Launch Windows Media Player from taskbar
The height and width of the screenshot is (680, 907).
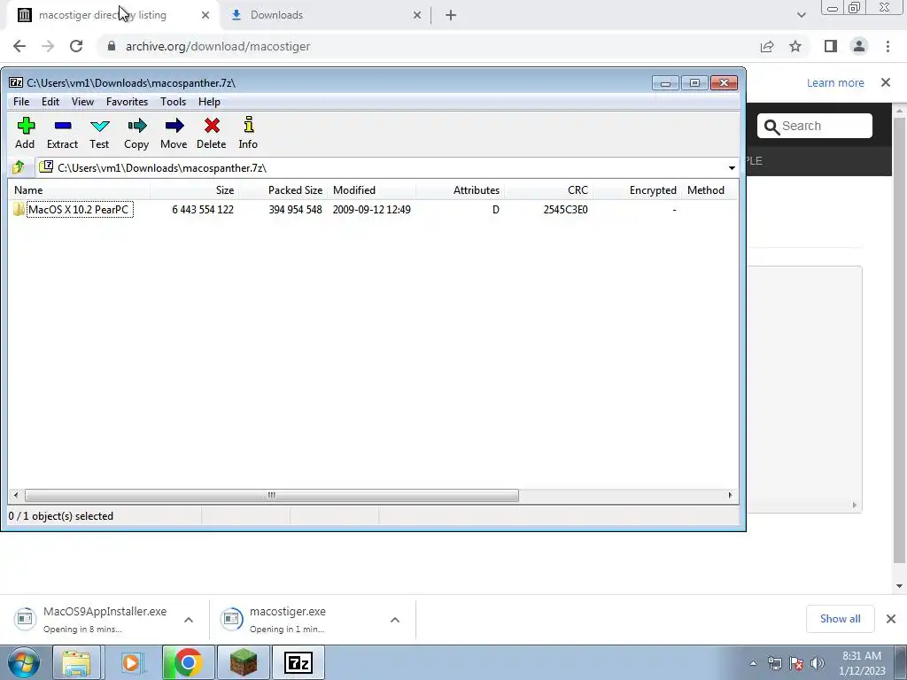[x=132, y=662]
